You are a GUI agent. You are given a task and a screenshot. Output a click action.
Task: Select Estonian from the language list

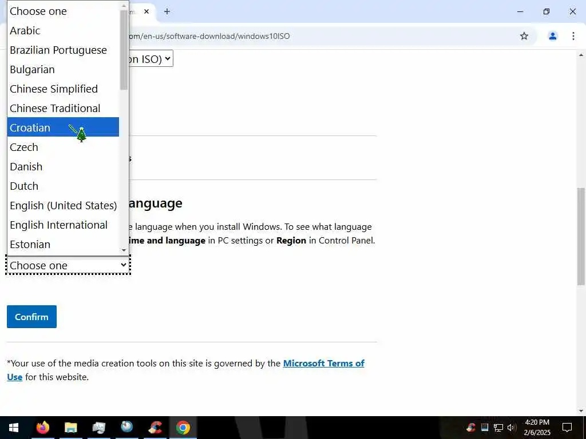63,244
